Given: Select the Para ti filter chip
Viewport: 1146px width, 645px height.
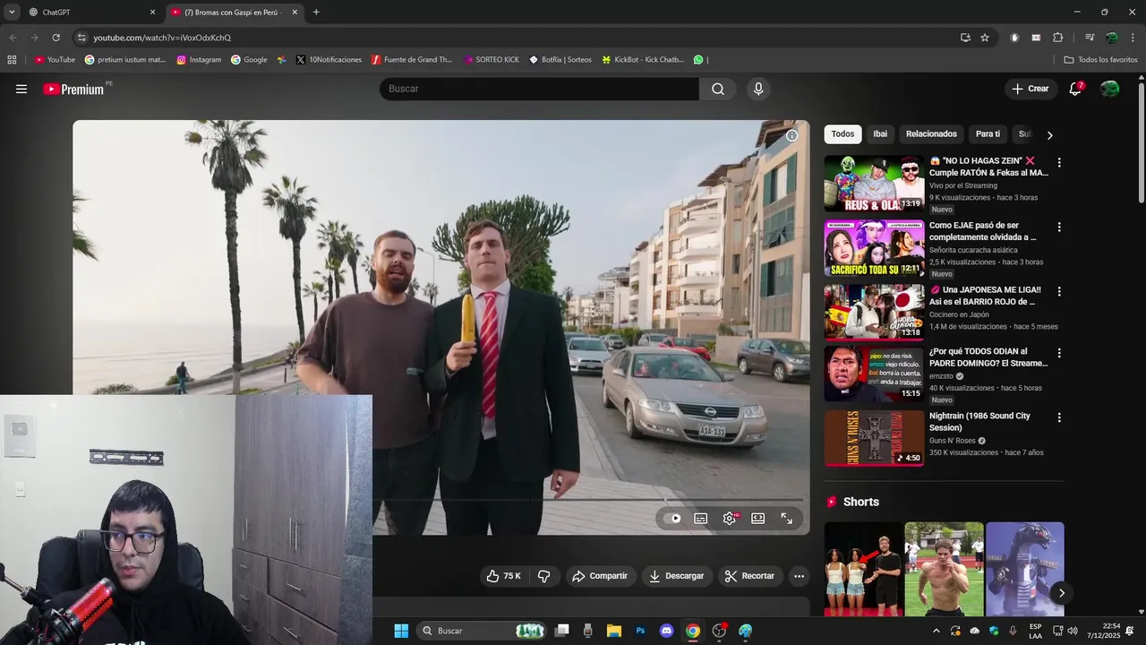Looking at the screenshot, I should click(988, 134).
